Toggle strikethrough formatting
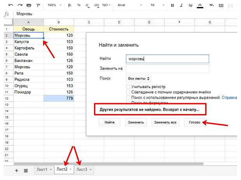This screenshot has height=180, width=241. pyautogui.click(x=190, y=5)
